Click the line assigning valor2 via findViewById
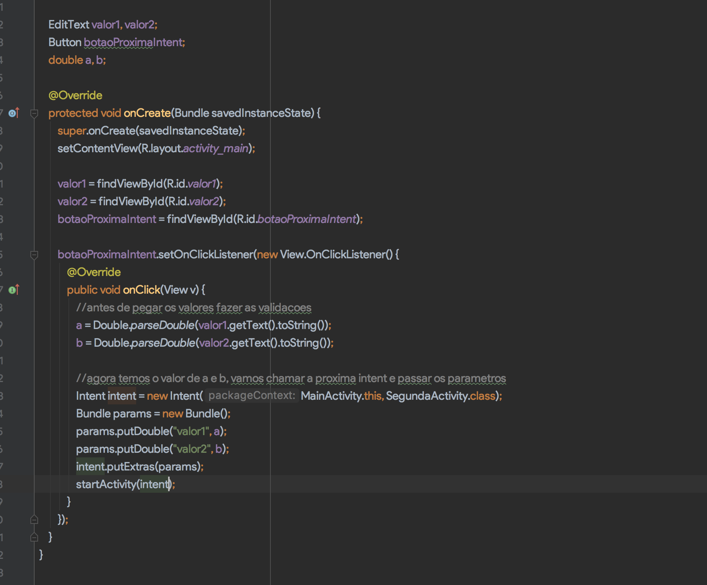The image size is (707, 585). click(142, 201)
